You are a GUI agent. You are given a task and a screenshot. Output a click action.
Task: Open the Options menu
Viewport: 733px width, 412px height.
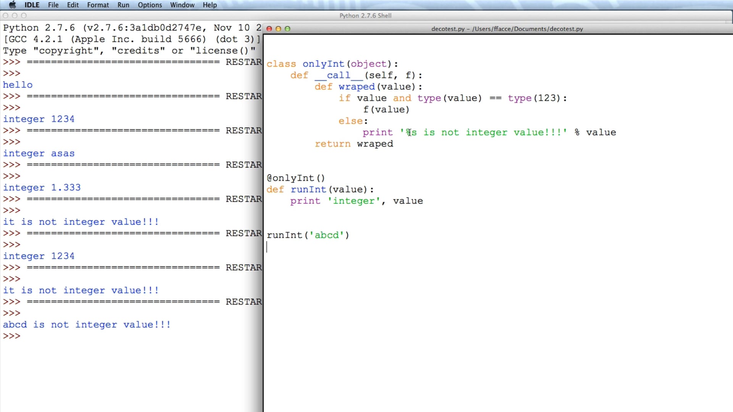(x=150, y=5)
